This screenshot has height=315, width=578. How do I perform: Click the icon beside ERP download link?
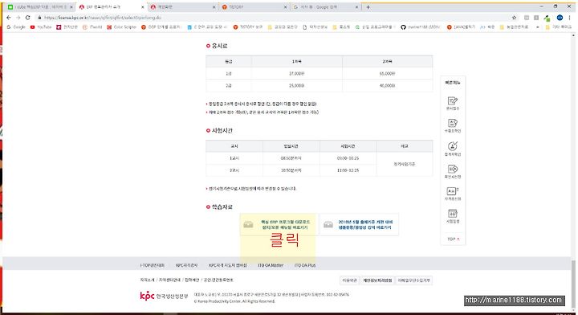[248, 224]
